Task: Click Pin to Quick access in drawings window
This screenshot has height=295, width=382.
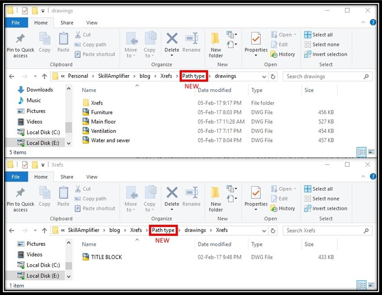Action: click(20, 46)
